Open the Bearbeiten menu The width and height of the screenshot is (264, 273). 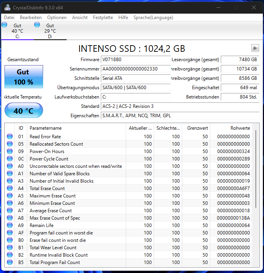pyautogui.click(x=31, y=18)
